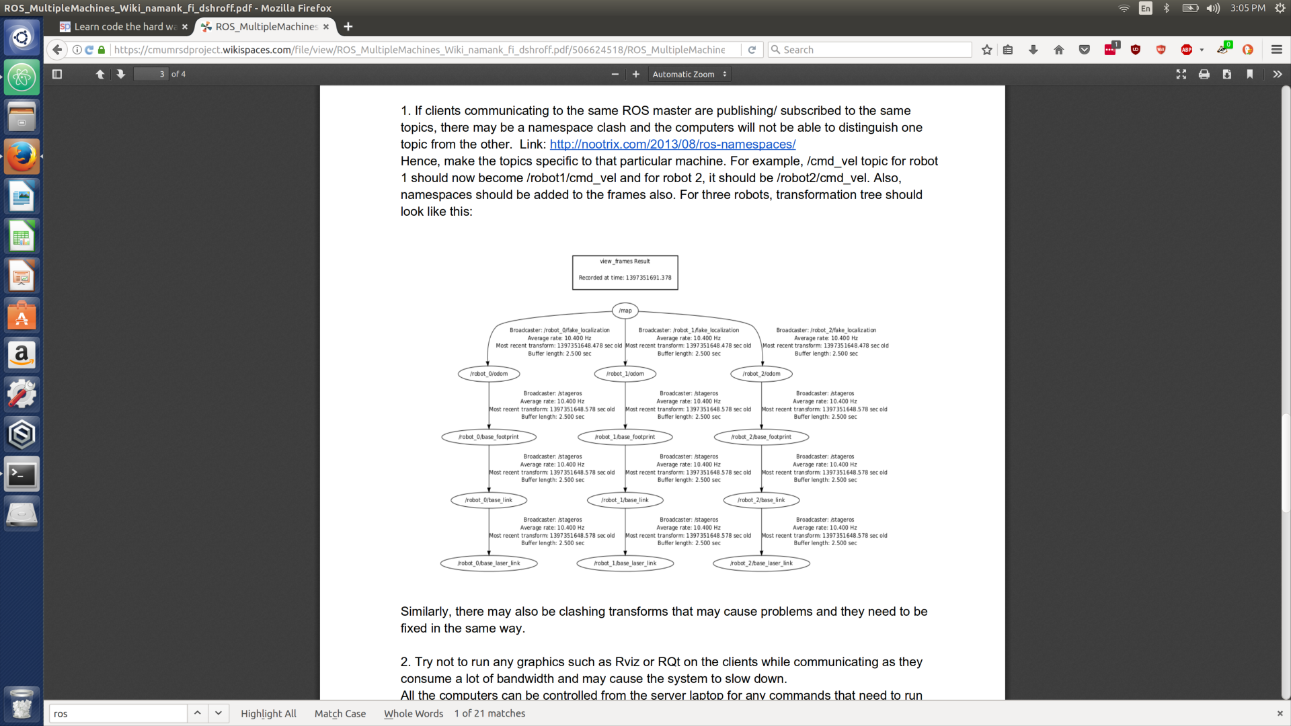Open the uBlock Origin extension
Image resolution: width=1291 pixels, height=726 pixels.
click(x=1136, y=49)
